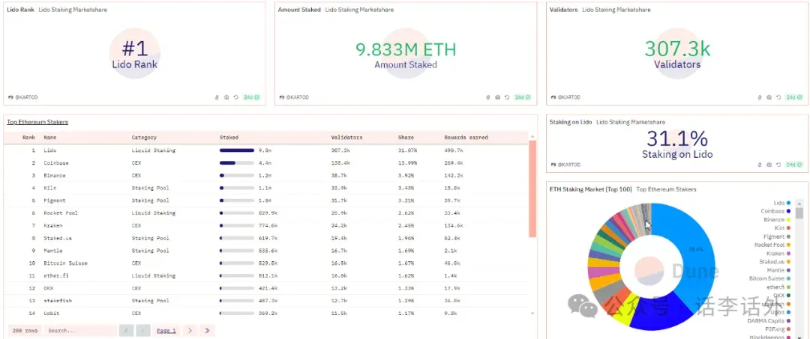Sort table by Validators column header
810x339 pixels.
[346, 138]
